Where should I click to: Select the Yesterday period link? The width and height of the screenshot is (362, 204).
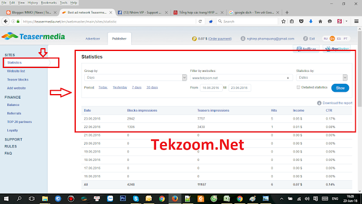pyautogui.click(x=120, y=87)
